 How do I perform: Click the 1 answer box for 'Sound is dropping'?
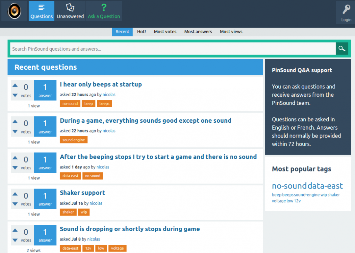click(x=45, y=235)
